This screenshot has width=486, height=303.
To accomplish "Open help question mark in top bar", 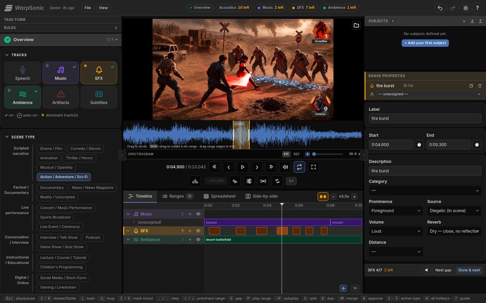I will pyautogui.click(x=478, y=8).
